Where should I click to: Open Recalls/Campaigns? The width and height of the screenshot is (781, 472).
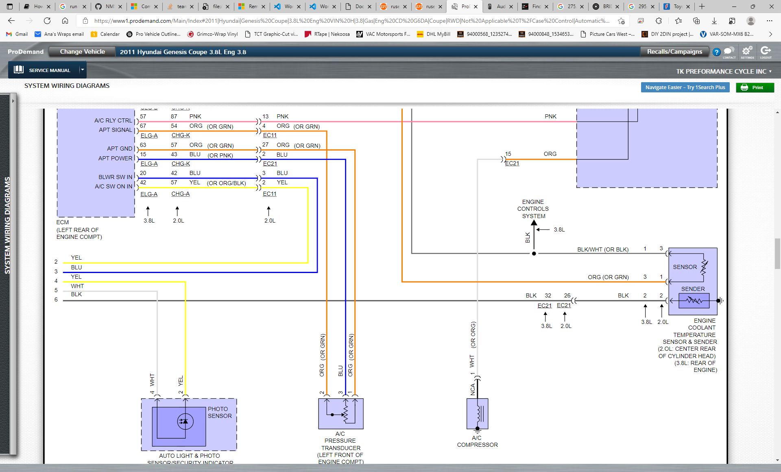tap(674, 52)
